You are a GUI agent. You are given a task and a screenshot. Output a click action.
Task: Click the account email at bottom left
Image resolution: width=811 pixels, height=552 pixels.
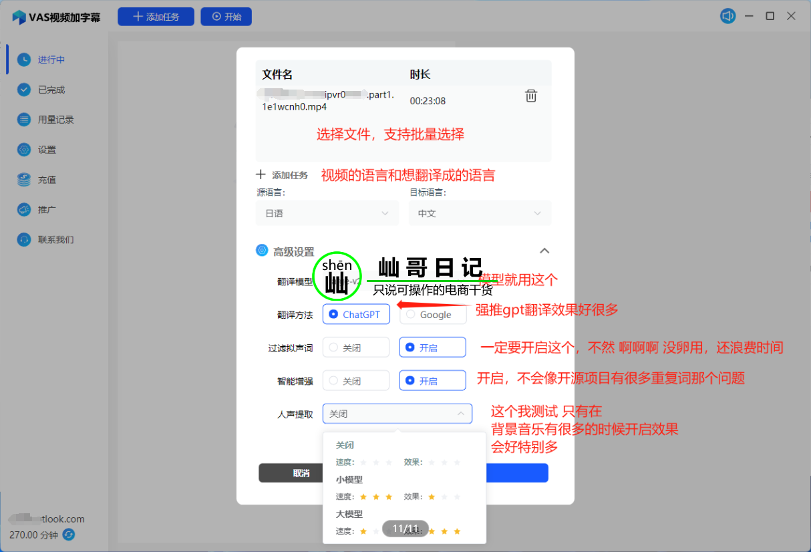coord(47,519)
